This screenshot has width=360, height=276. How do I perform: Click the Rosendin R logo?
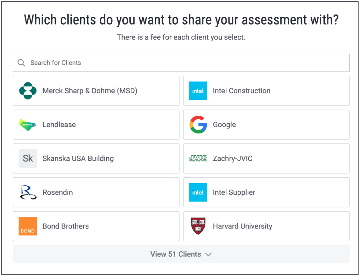28,192
